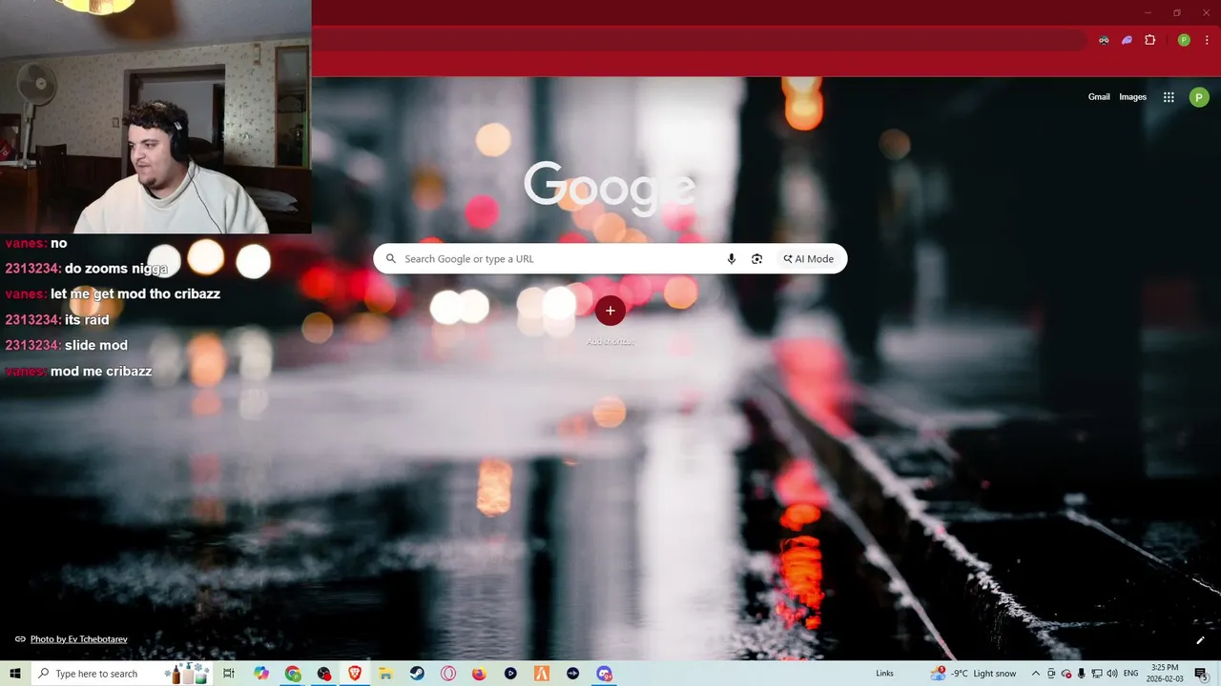Viewport: 1221px width, 686px height.
Task: Switch to Google Chrome on the taskbar
Action: (x=293, y=674)
